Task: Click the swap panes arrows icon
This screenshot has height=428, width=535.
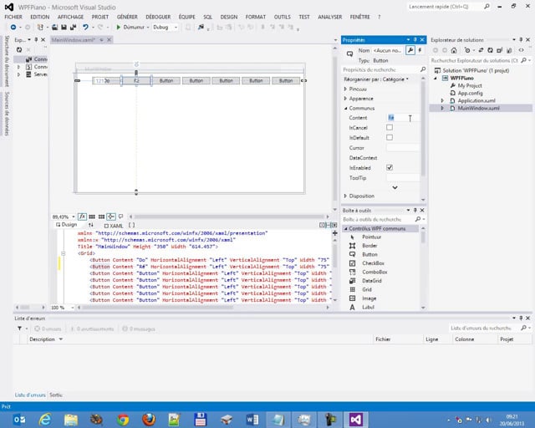Action: (x=91, y=225)
